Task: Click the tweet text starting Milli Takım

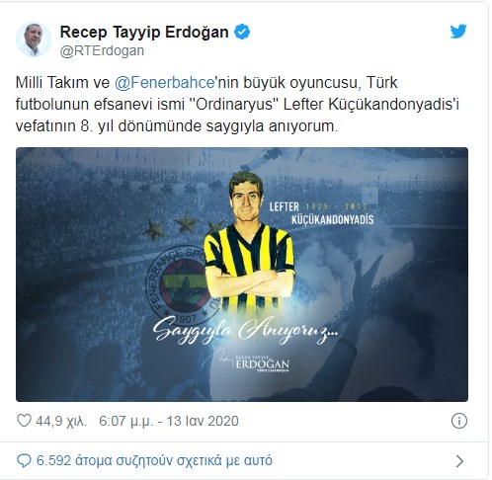Action: tap(237, 105)
